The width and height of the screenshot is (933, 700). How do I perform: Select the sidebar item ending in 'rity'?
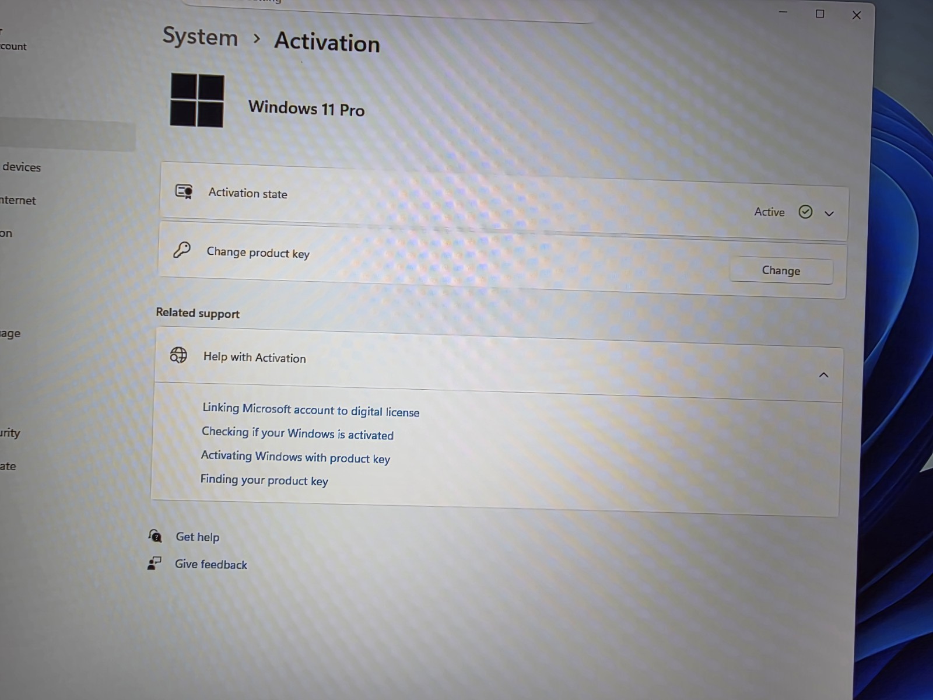(x=10, y=433)
